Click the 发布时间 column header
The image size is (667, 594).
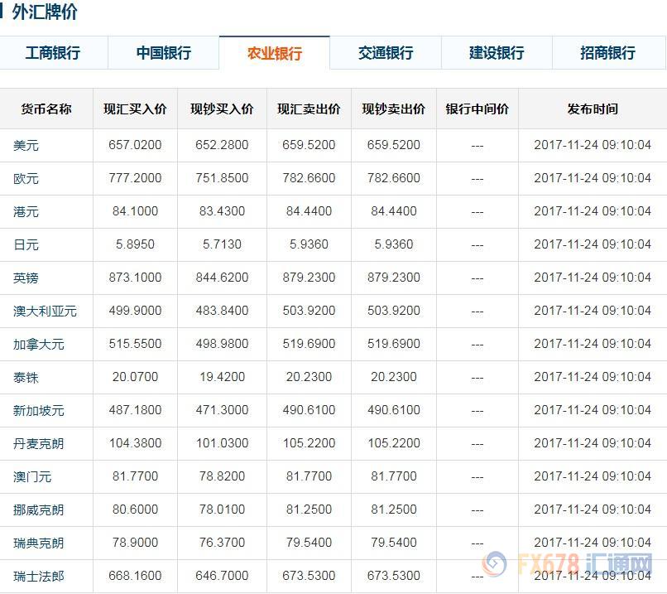(593, 109)
